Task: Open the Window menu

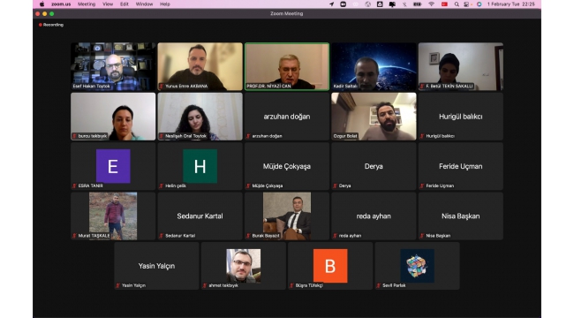Action: [x=144, y=4]
